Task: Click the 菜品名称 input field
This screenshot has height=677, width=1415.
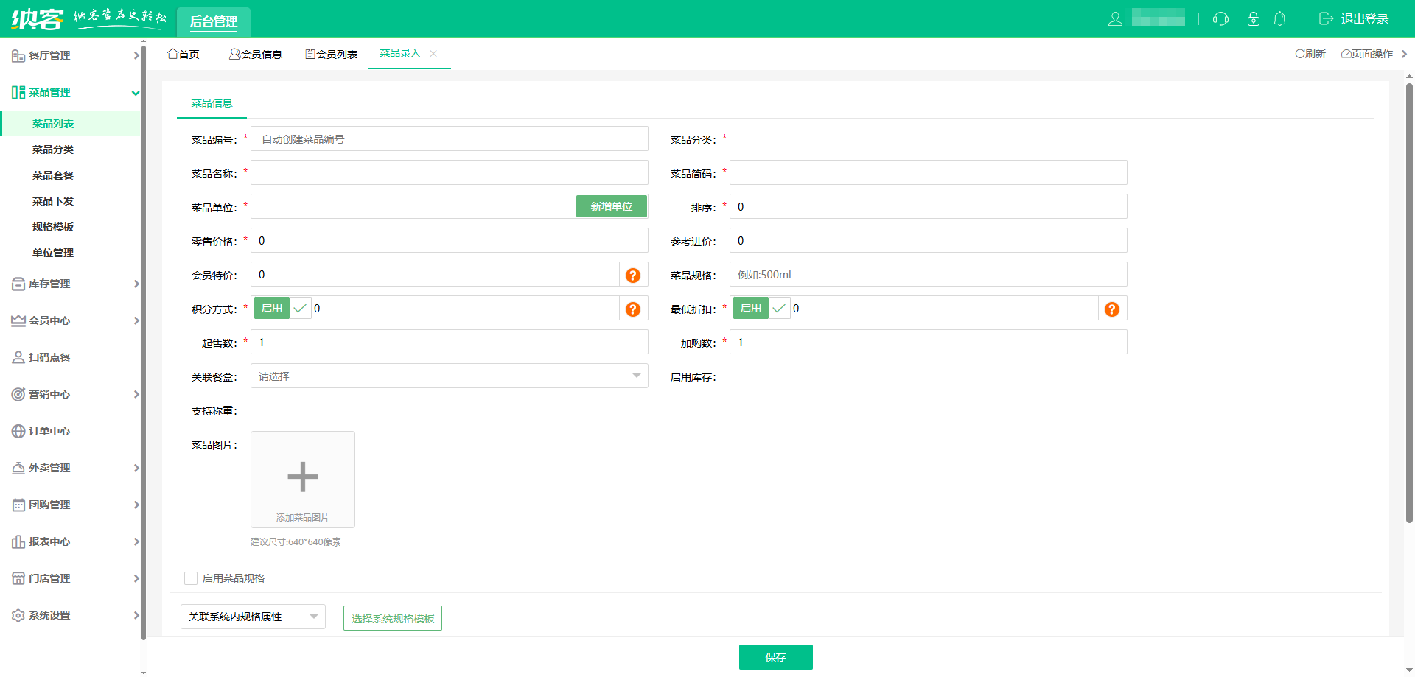Action: 449,173
